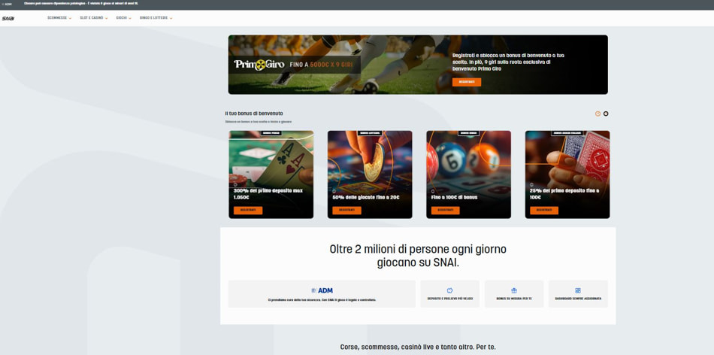Click the info icon above 300% del primo deposito
This screenshot has width=714, height=355.
pos(235,184)
